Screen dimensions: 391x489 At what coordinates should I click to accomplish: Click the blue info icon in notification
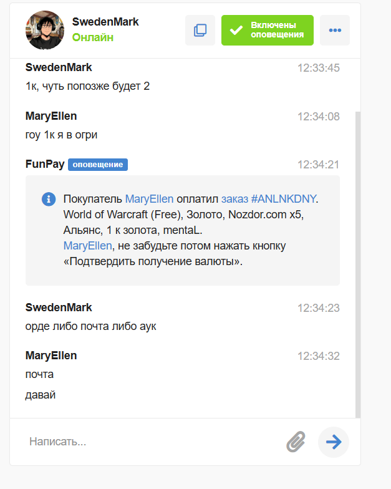(x=49, y=198)
